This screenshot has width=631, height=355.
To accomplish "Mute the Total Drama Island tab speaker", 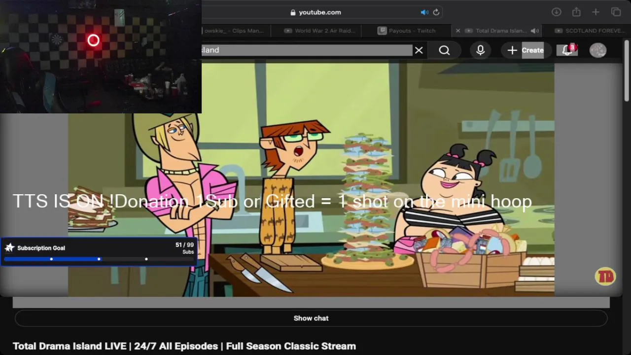I will pos(534,31).
